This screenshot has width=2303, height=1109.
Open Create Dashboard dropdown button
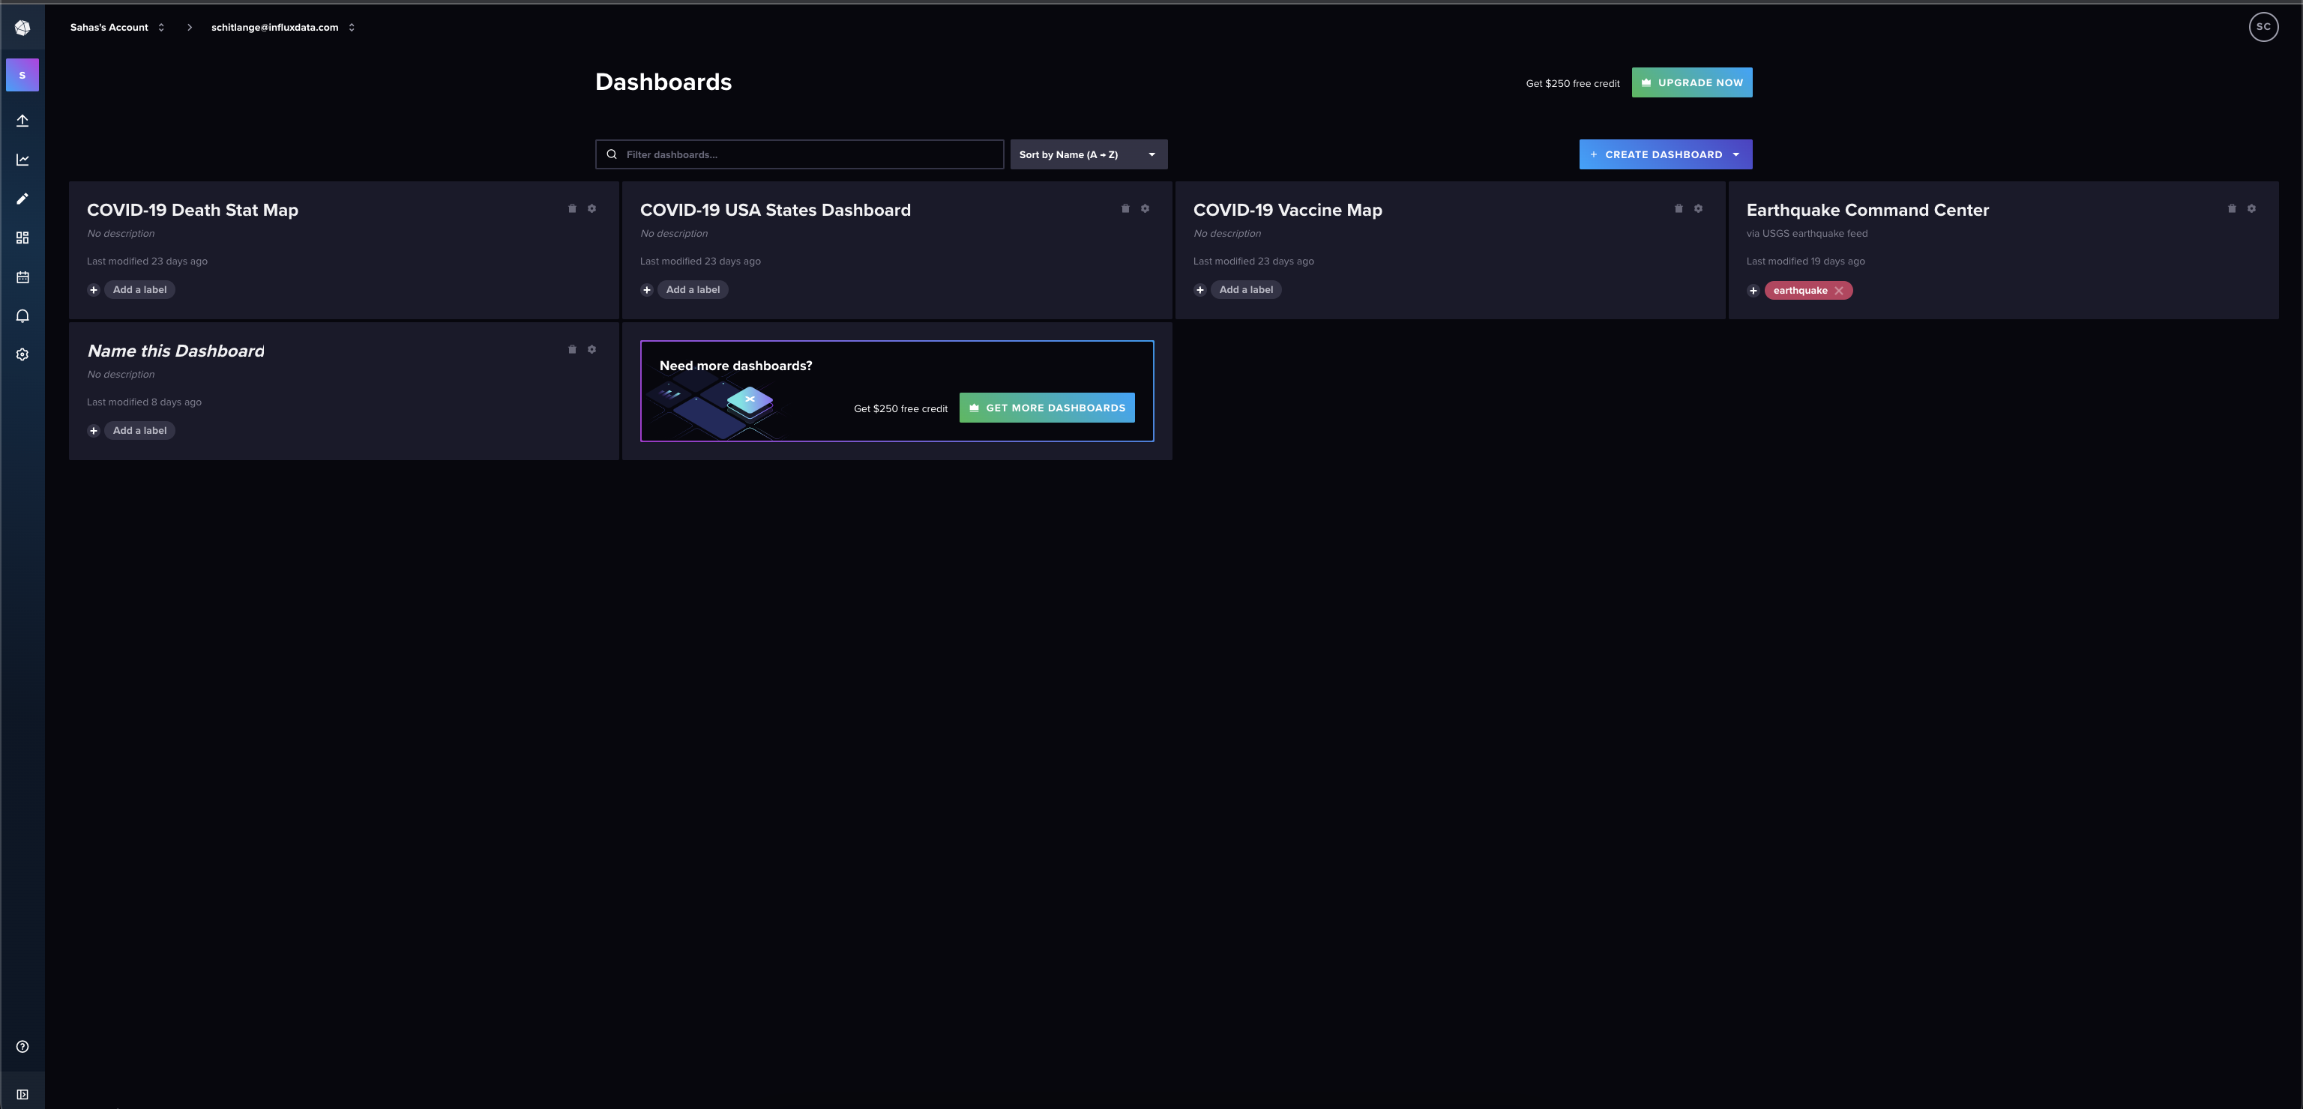coord(1665,154)
